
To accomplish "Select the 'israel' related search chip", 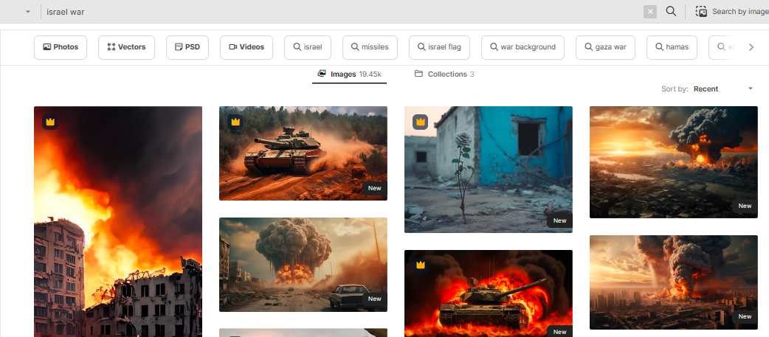I will pos(308,47).
